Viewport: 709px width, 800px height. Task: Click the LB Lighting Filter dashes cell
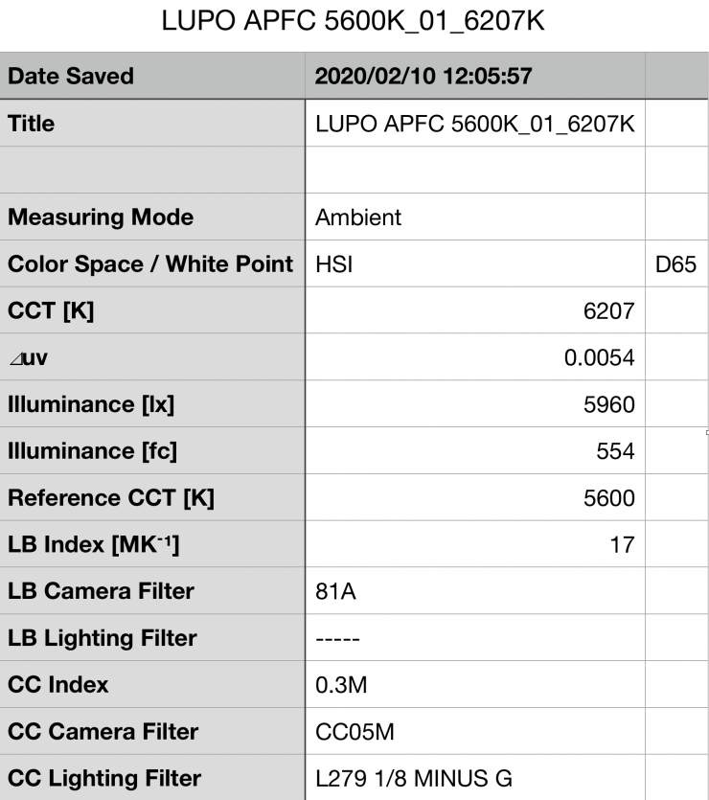(x=474, y=638)
